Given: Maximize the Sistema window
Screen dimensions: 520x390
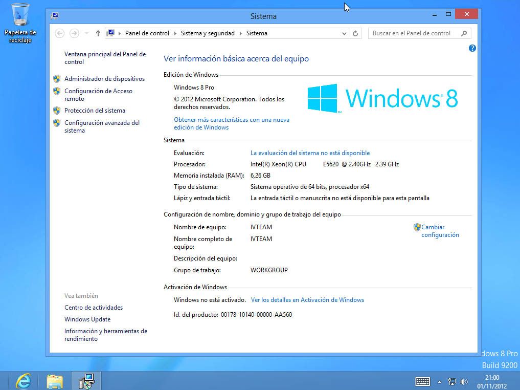Looking at the screenshot, I should coord(448,14).
